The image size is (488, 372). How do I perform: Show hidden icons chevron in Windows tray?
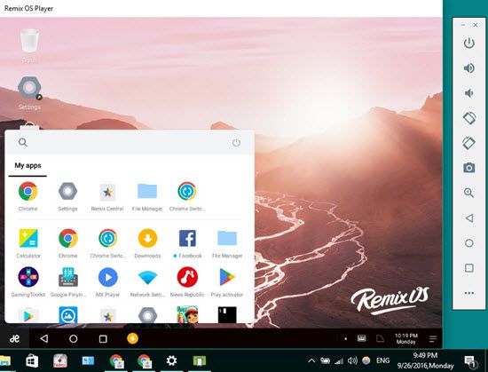tap(311, 360)
